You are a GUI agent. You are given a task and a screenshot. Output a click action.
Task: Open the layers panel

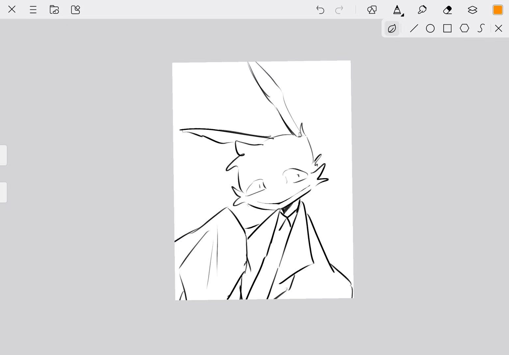point(472,10)
